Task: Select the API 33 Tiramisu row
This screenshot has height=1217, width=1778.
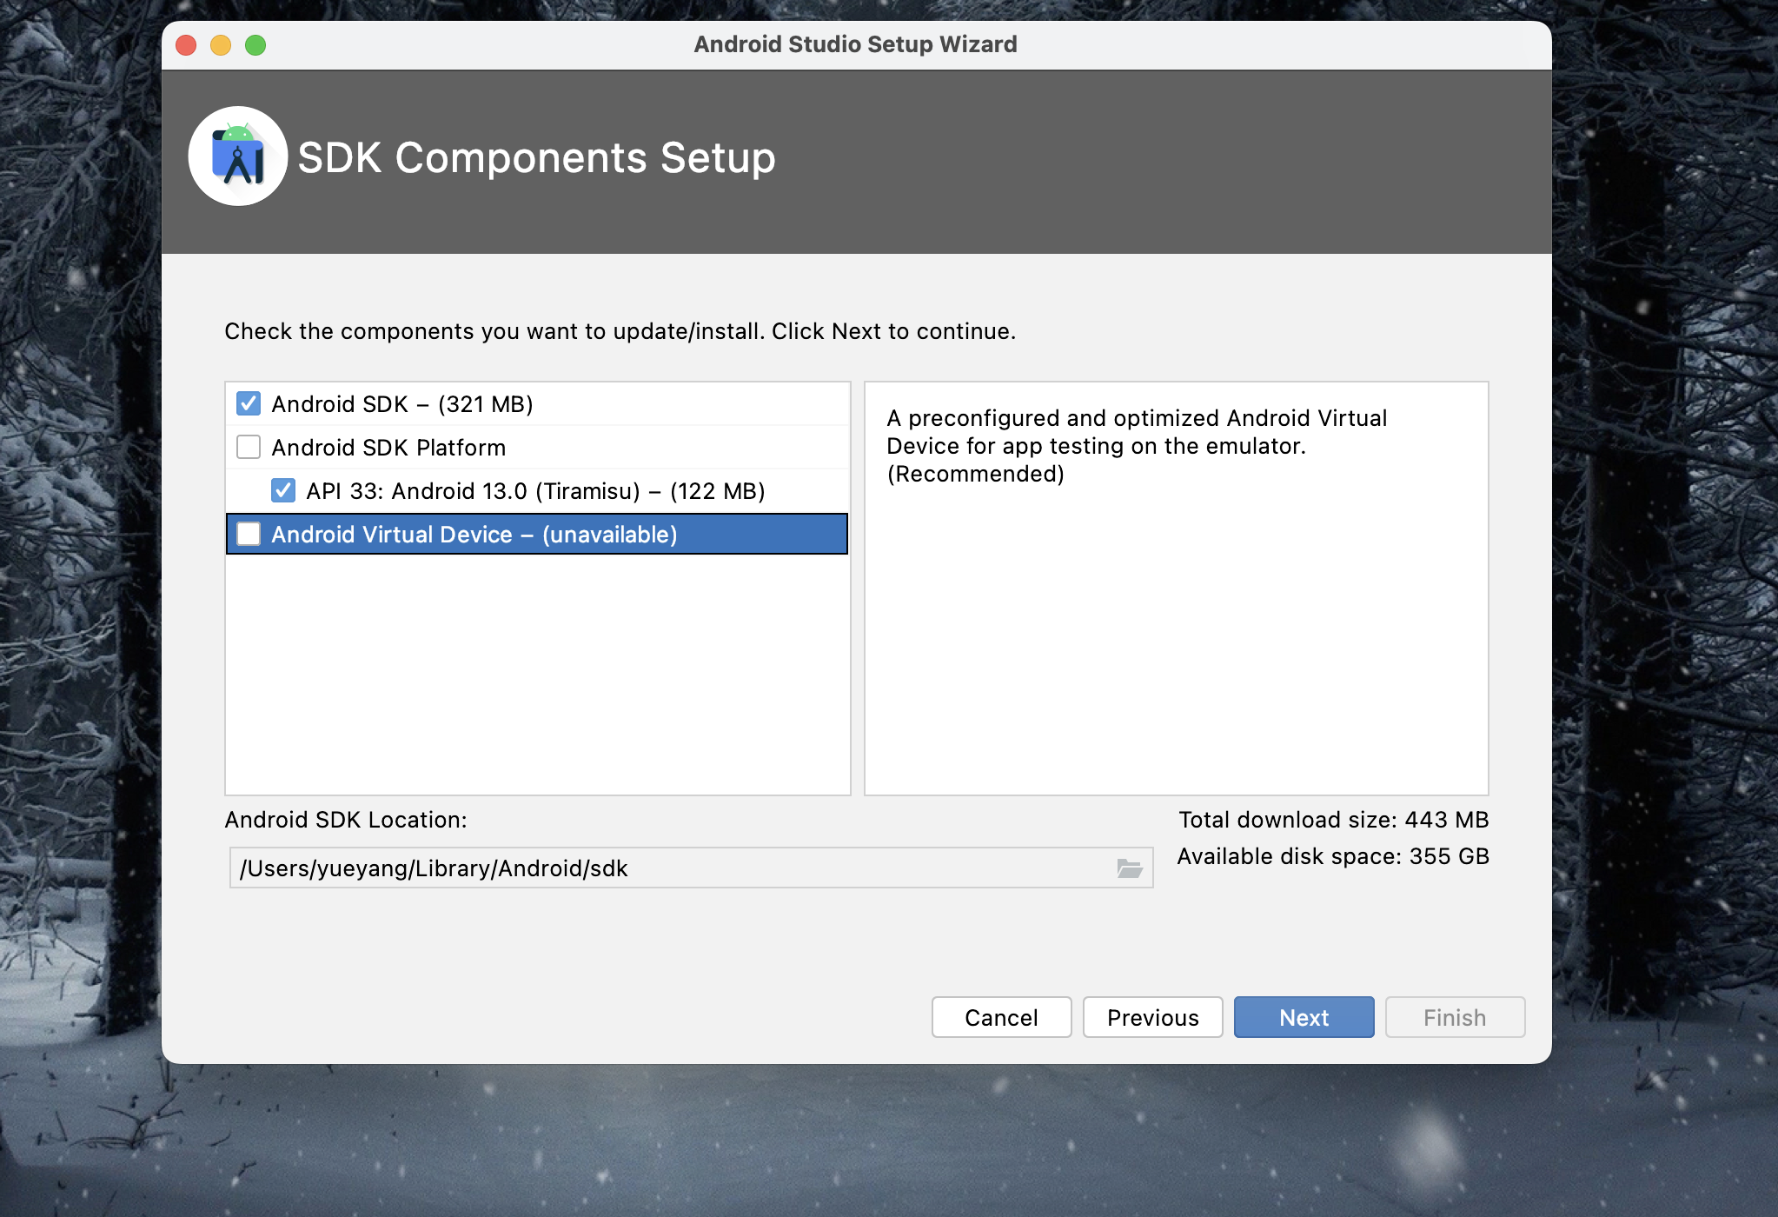Action: click(x=535, y=491)
